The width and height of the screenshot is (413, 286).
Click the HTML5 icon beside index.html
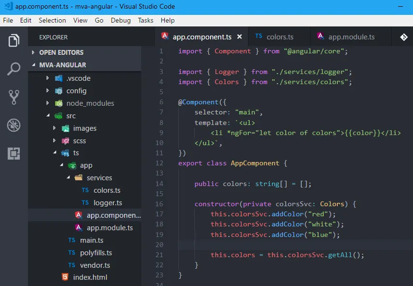[65, 277]
